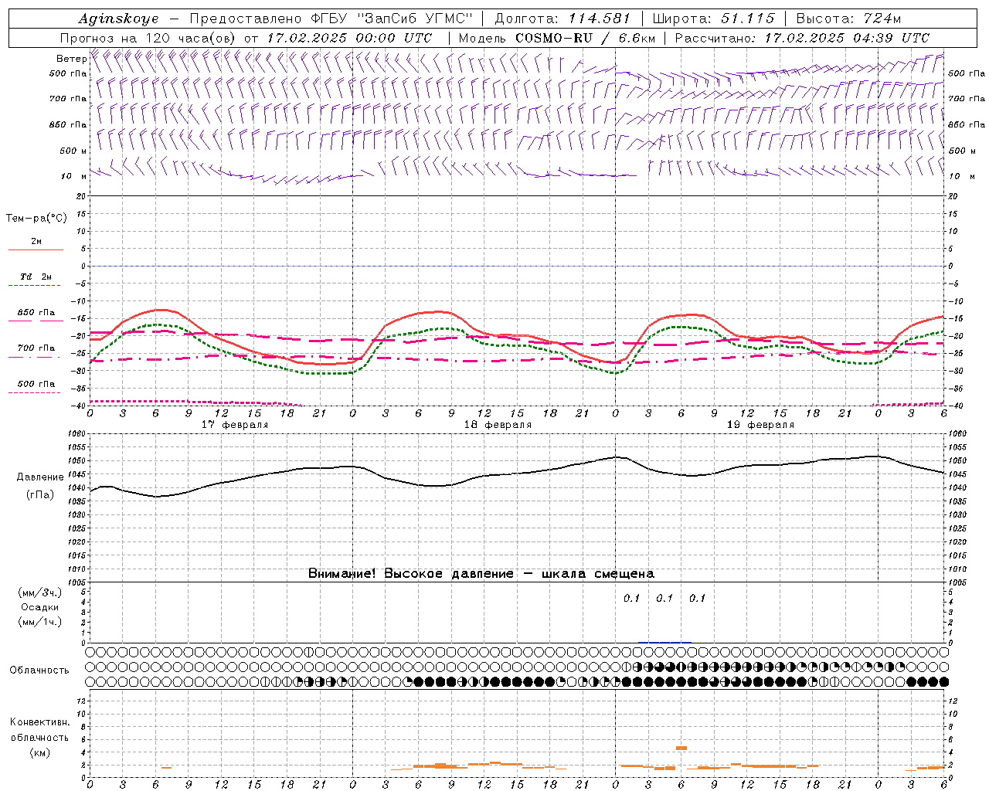Click the (мм/1ч.) precipitation unit label

coord(39,622)
